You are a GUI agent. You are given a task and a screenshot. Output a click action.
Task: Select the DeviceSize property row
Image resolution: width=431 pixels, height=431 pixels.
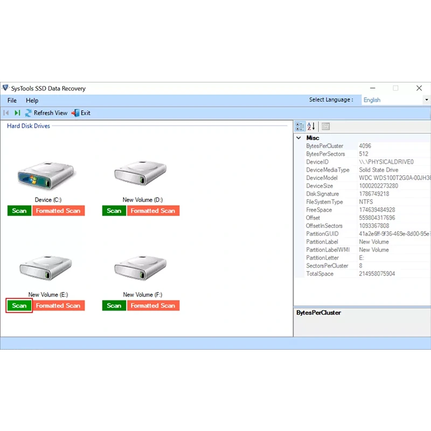[x=368, y=186]
